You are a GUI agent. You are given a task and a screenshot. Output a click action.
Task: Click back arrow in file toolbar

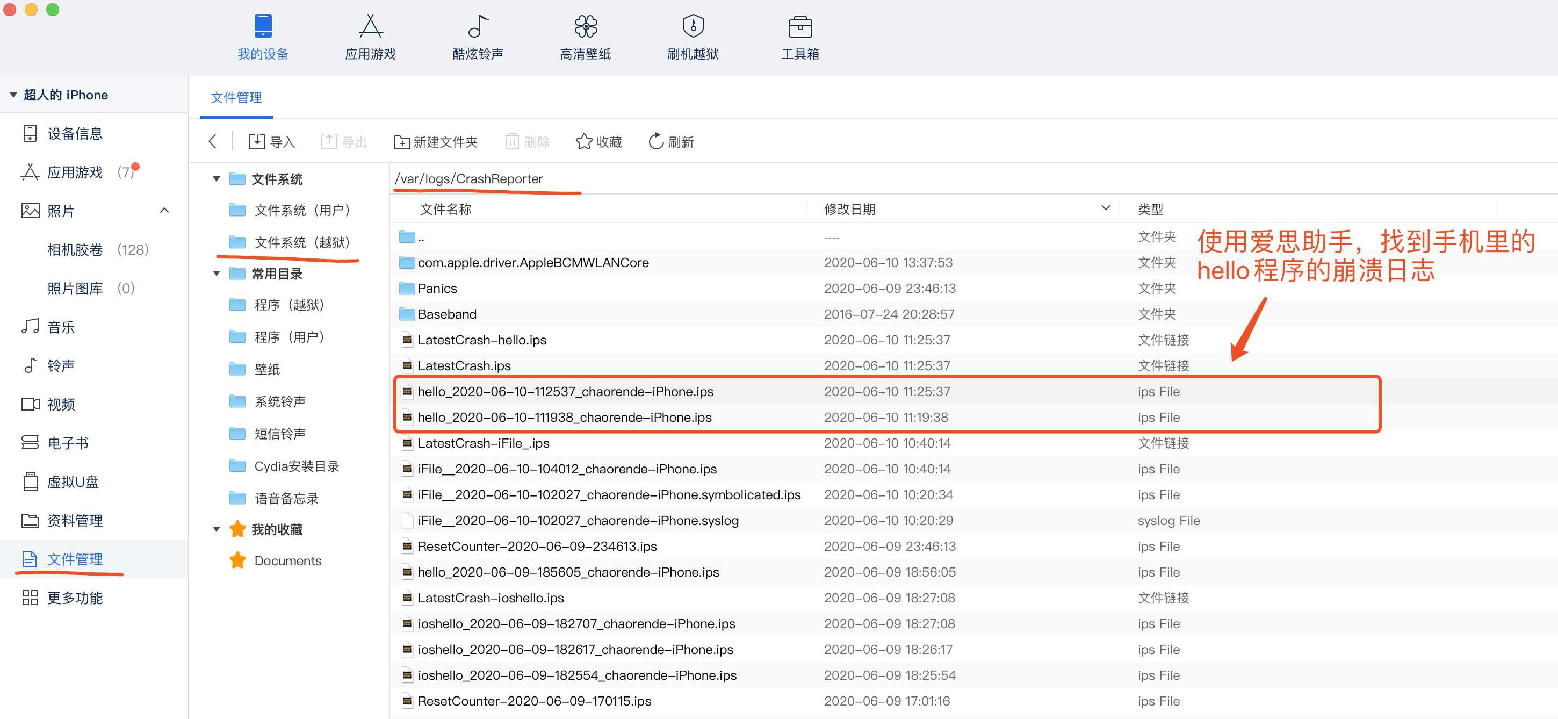(x=212, y=141)
